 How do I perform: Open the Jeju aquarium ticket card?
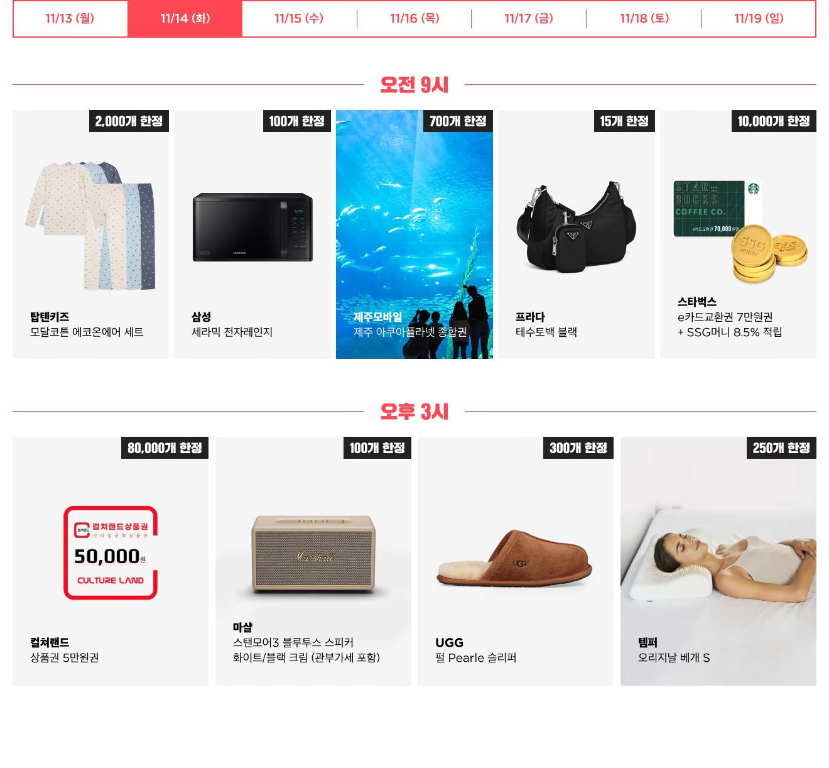(x=414, y=234)
